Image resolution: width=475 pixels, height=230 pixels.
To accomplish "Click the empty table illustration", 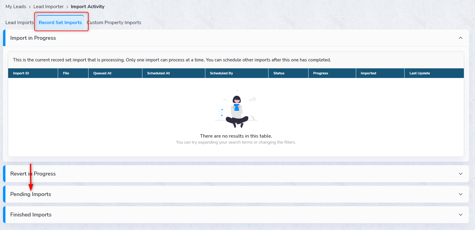I will [x=236, y=109].
